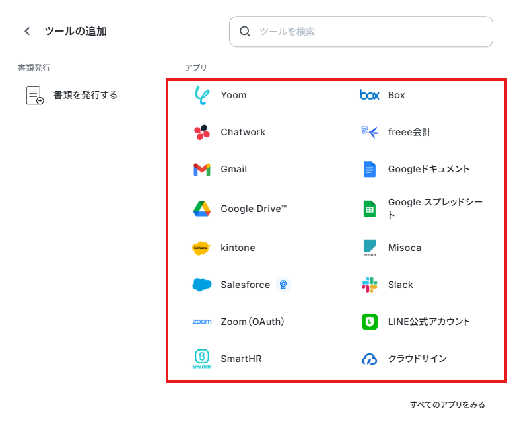513x438 pixels.
Task: Choose the Yoom label
Action: point(233,95)
